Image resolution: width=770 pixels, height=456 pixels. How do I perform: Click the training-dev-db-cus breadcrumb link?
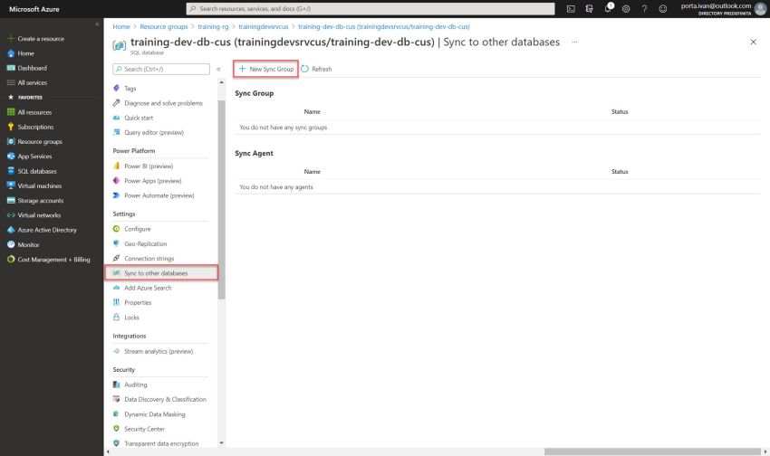pyautogui.click(x=383, y=26)
